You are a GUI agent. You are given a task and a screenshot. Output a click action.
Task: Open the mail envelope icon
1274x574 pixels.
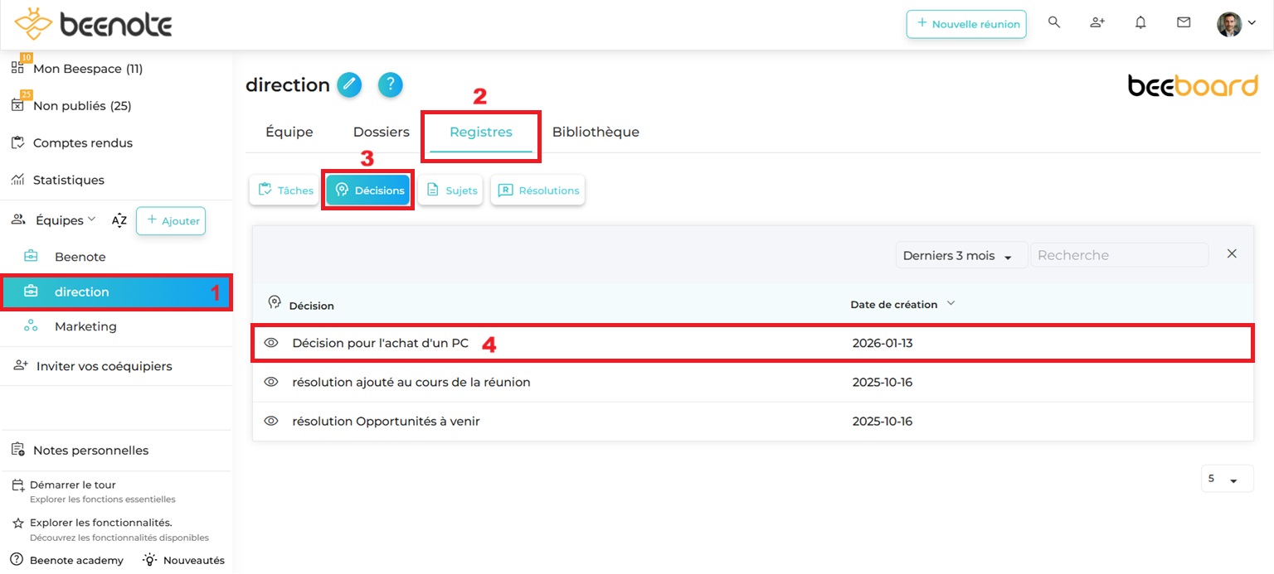1184,23
